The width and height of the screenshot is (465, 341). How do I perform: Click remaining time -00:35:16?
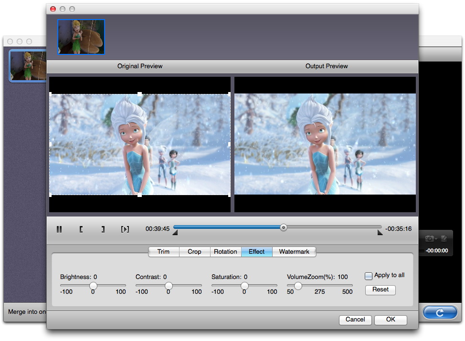(398, 229)
